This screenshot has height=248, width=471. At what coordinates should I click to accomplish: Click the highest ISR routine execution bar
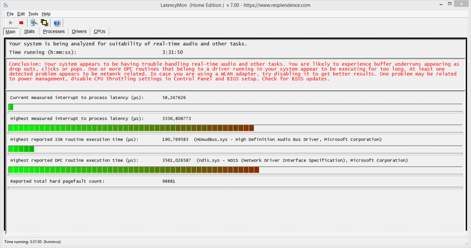pyautogui.click(x=21, y=149)
